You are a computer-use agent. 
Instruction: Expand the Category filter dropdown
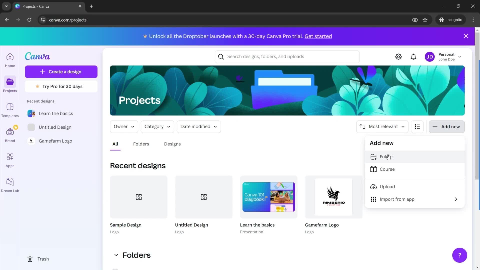[157, 126]
